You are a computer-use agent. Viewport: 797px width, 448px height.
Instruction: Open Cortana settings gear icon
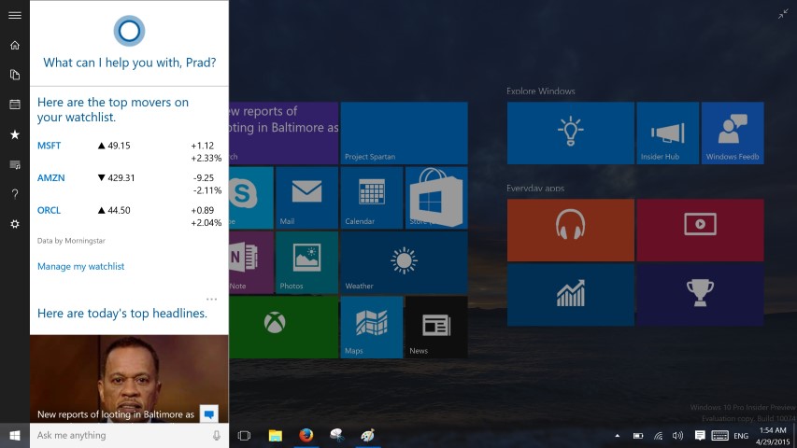coord(14,224)
